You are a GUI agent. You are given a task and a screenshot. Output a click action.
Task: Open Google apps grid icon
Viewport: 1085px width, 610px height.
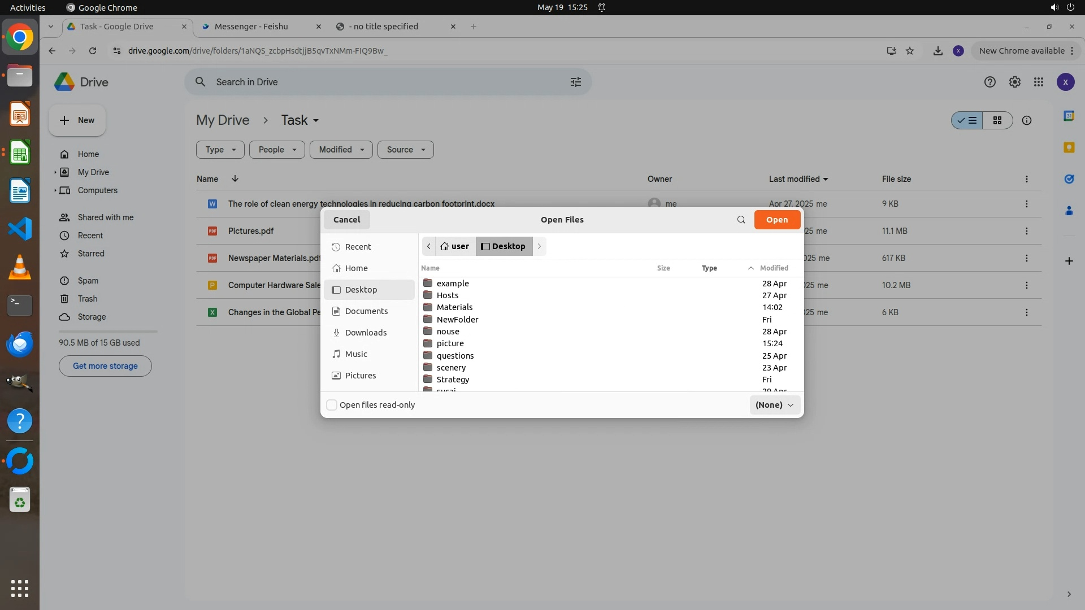[1038, 82]
